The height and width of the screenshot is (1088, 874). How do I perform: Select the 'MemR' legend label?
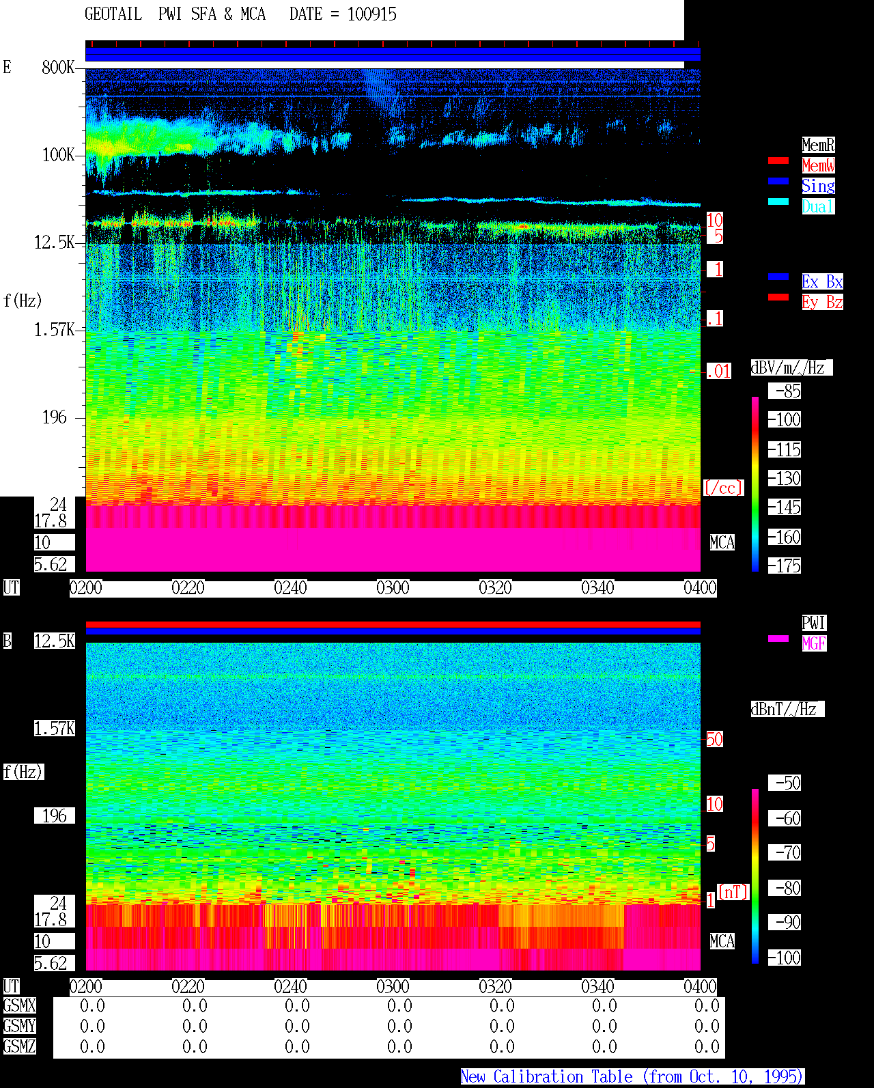point(818,145)
